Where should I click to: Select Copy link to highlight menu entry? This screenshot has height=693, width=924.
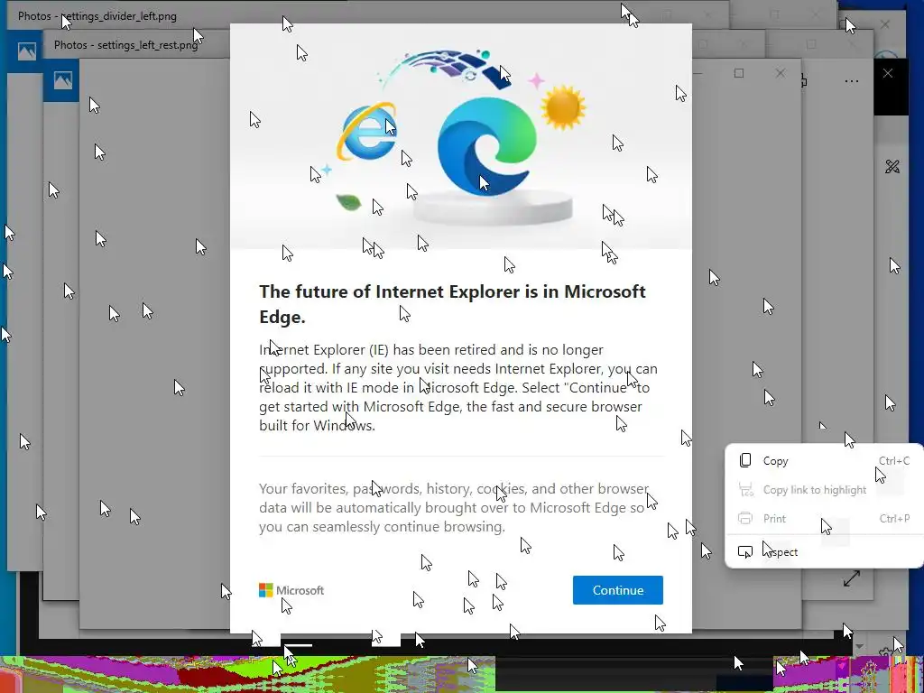[x=825, y=490]
